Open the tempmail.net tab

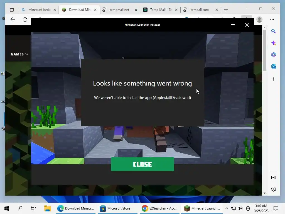pos(119,10)
